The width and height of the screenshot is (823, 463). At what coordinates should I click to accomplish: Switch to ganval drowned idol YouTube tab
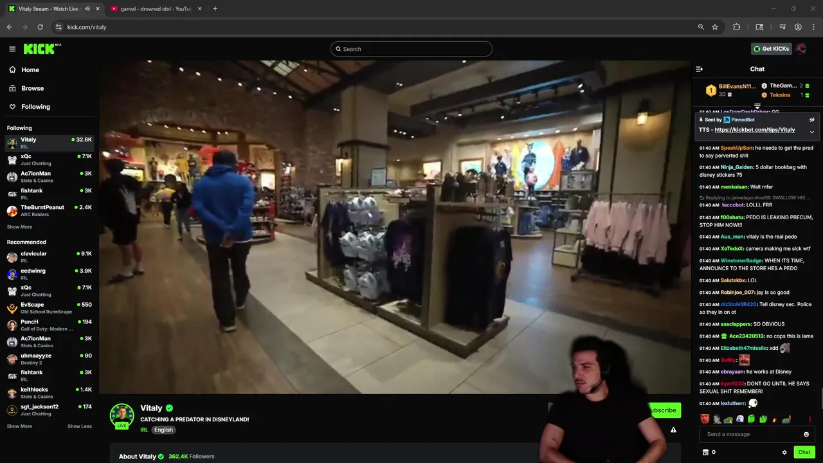click(x=156, y=9)
